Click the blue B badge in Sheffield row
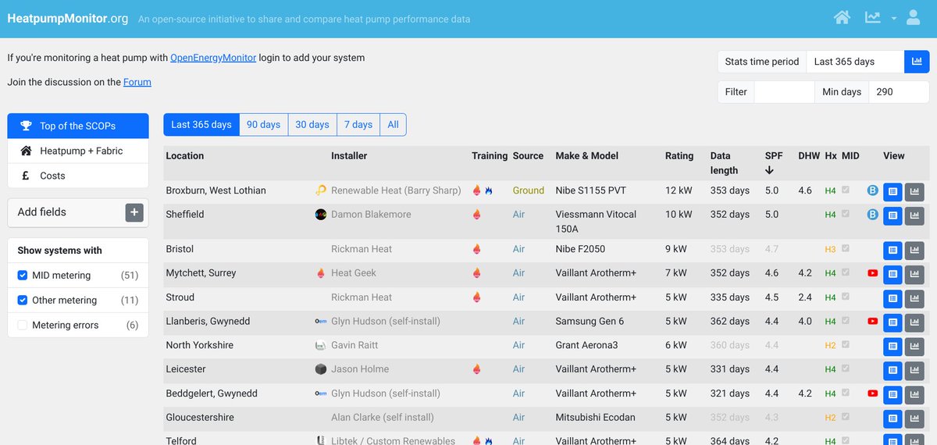This screenshot has width=937, height=445. click(x=873, y=215)
